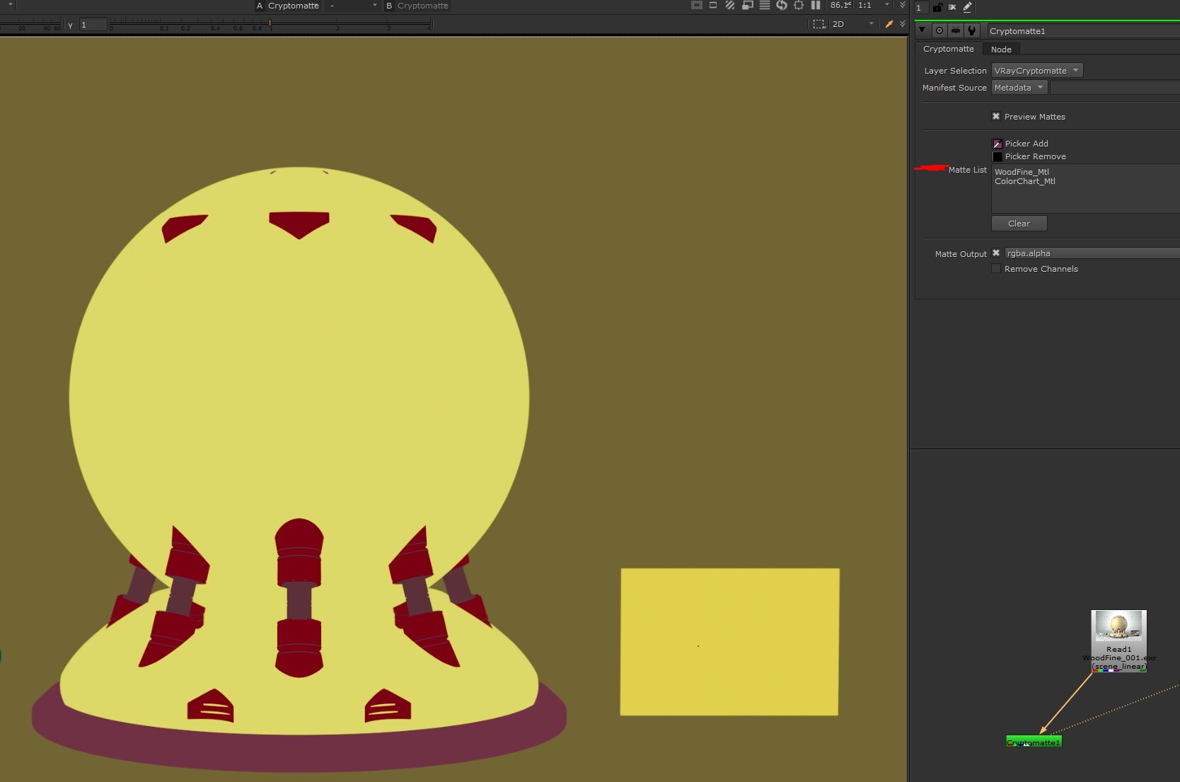The image size is (1180, 782).
Task: Click the Picker Remove color swatch
Action: coord(997,156)
